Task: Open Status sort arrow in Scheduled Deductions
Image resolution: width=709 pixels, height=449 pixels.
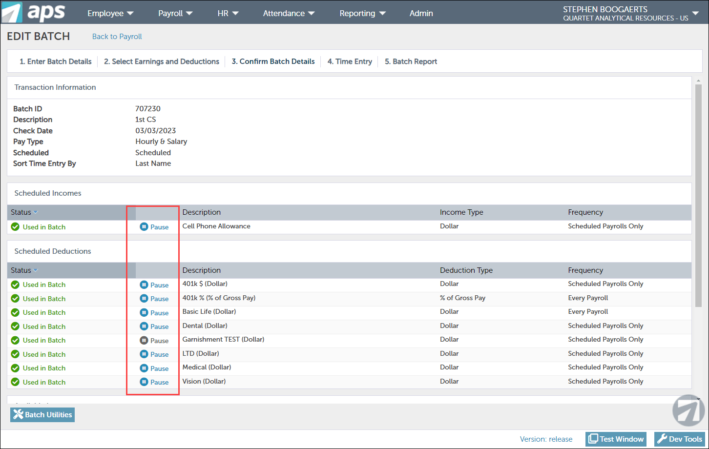Action: point(36,270)
